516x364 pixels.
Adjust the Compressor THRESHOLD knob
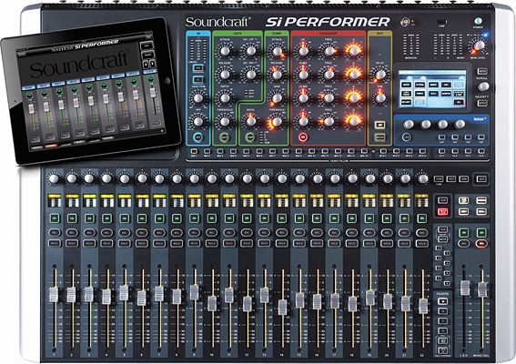[x=277, y=121]
